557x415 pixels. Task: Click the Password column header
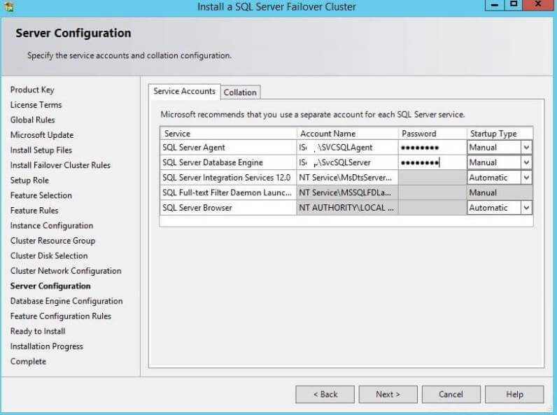432,134
